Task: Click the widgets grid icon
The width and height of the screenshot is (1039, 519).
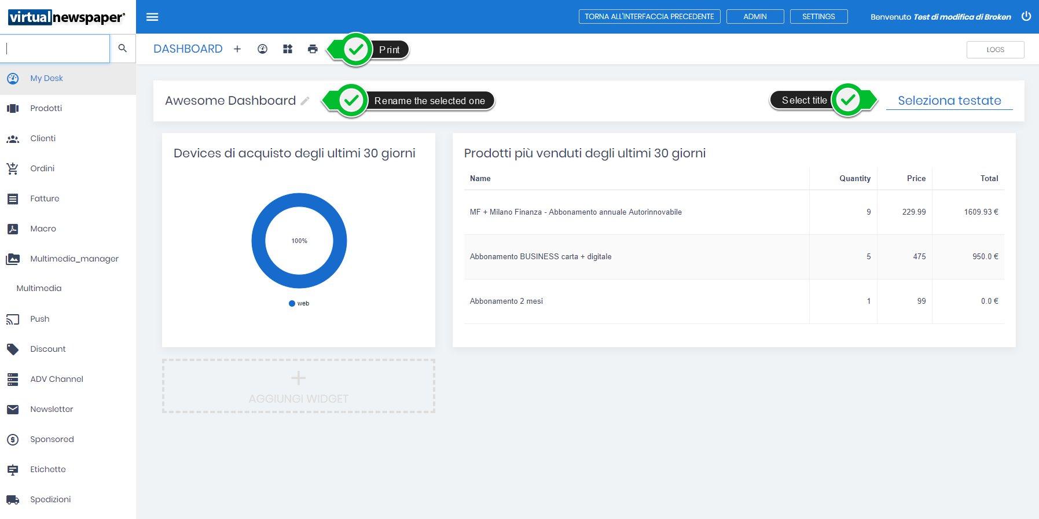Action: click(x=288, y=49)
